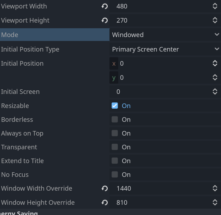The width and height of the screenshot is (221, 215).
Task: Expand the Initial Position Type dropdown
Action: tap(165, 49)
